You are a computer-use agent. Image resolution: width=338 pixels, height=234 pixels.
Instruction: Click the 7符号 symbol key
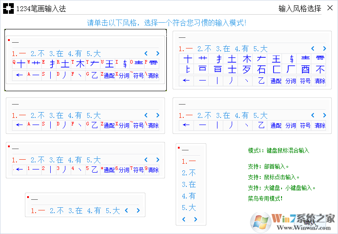[137, 169]
